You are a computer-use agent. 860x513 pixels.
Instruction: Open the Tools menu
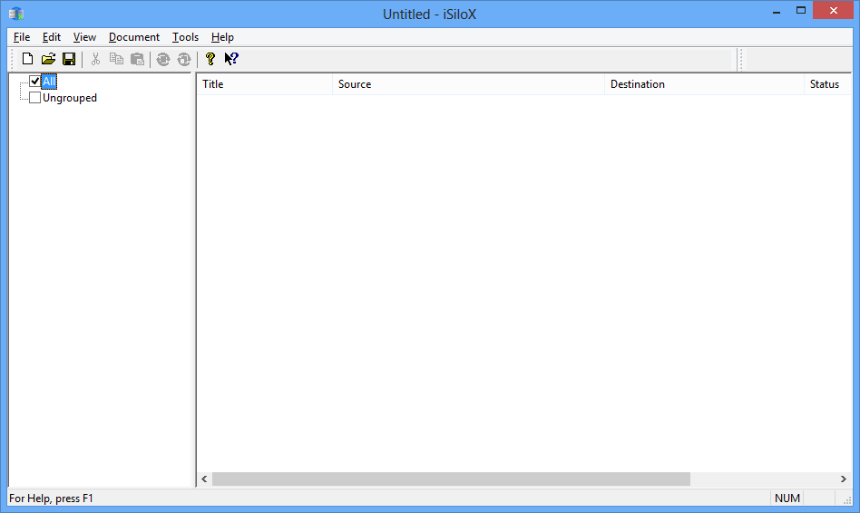coord(185,37)
